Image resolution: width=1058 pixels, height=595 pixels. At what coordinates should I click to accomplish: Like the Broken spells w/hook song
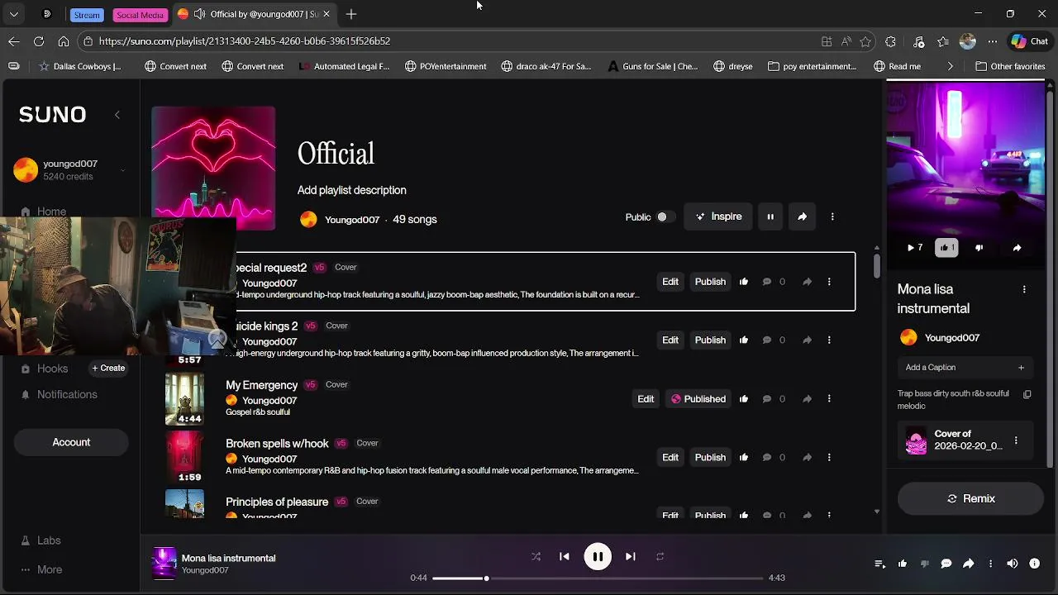coord(744,458)
